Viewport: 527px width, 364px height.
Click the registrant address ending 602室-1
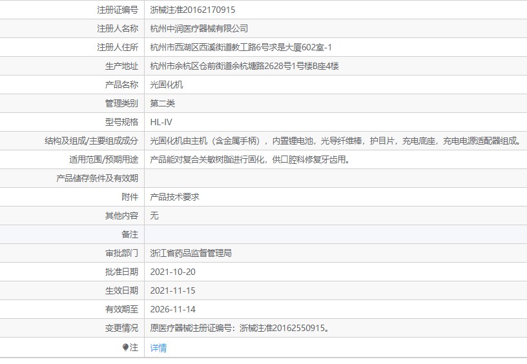241,47
